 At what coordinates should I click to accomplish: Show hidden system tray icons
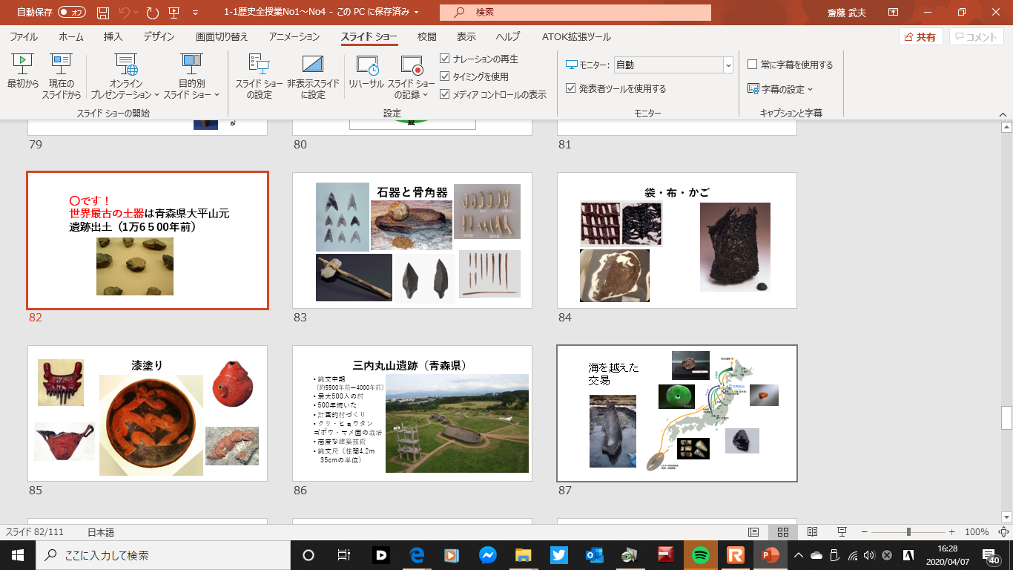798,554
